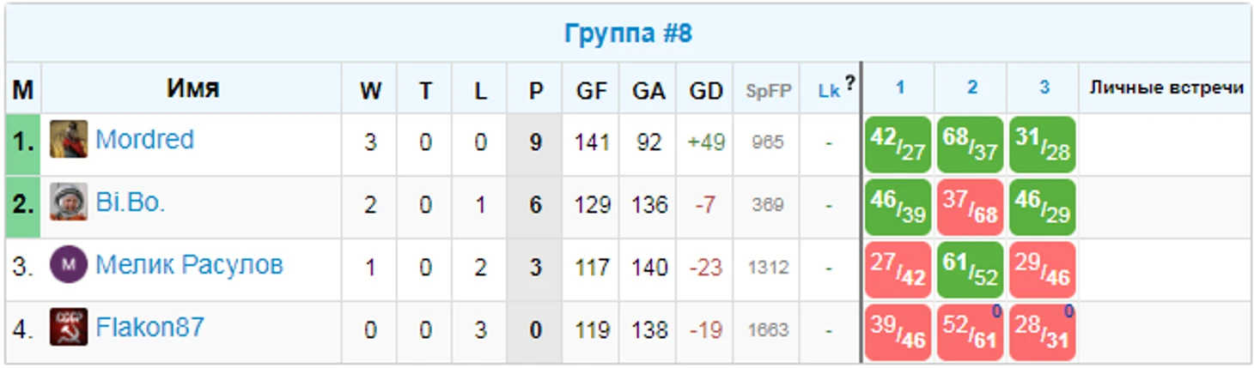
Task: Click Flakon87's red 52/61 result cell
Action: coord(971,332)
